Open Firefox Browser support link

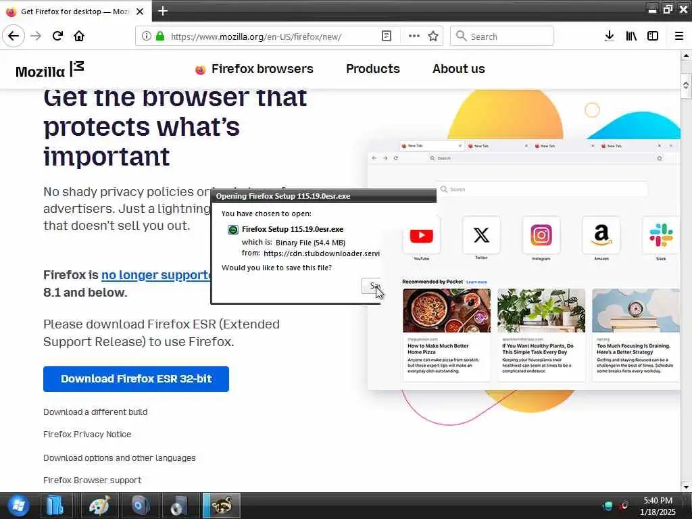(92, 480)
